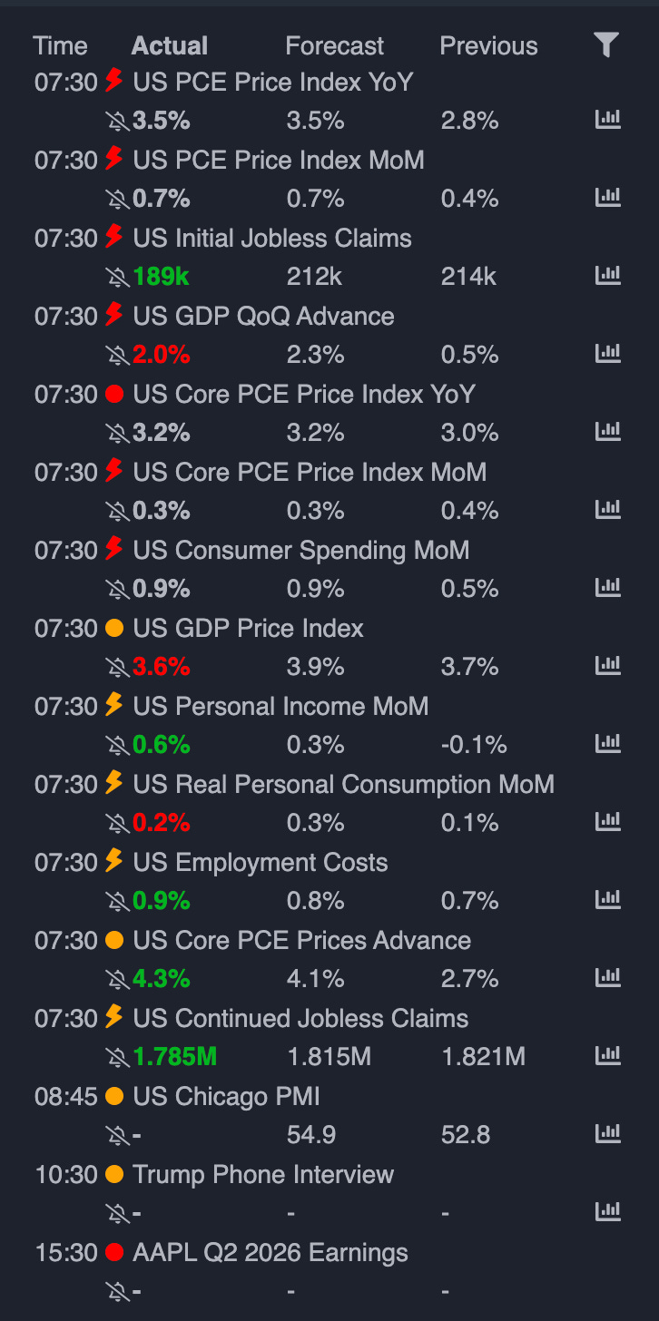Click the Actual column header
Viewport: 659px width, 1321px height.
(x=170, y=46)
